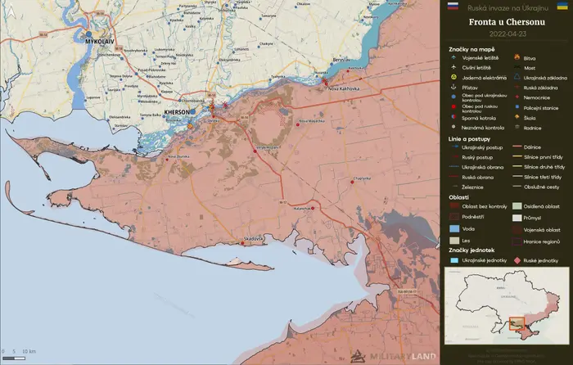
Task: Select the red Chaplynka settlement dot
Action: 352,182
